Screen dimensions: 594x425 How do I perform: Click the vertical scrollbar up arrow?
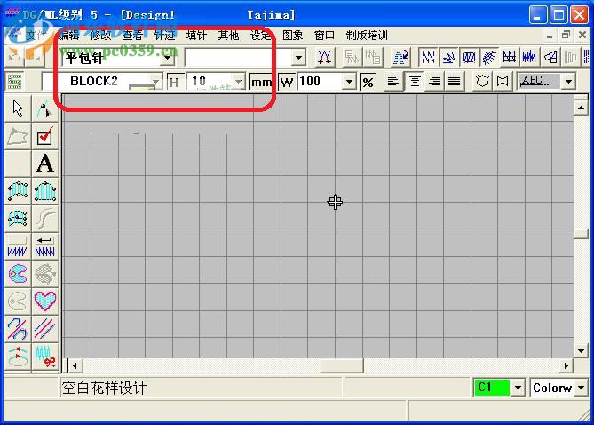(x=581, y=108)
